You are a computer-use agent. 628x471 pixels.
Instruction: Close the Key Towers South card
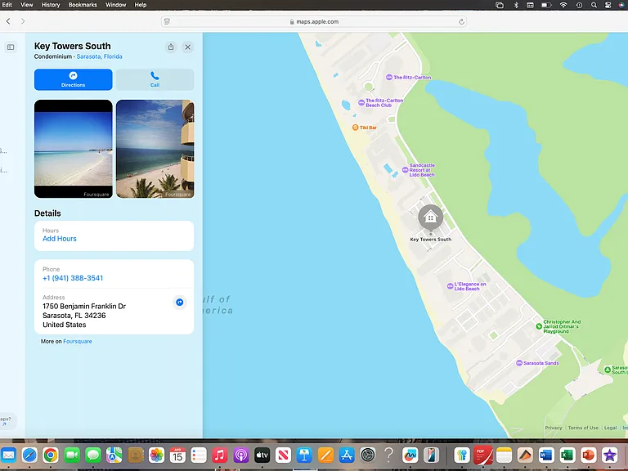pyautogui.click(x=187, y=47)
